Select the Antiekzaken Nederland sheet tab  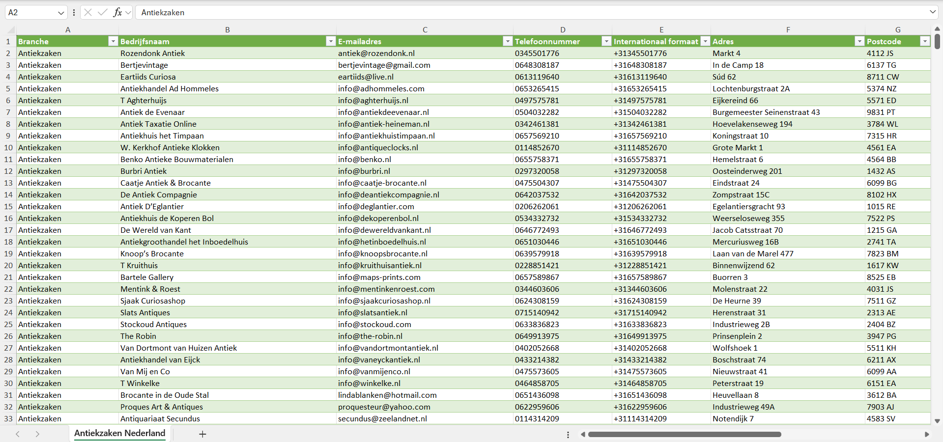[x=120, y=433]
